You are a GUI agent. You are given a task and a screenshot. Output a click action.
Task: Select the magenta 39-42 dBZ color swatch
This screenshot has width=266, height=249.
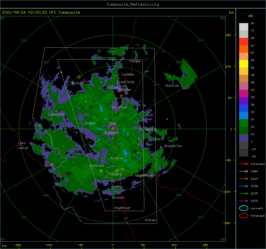coord(244,94)
